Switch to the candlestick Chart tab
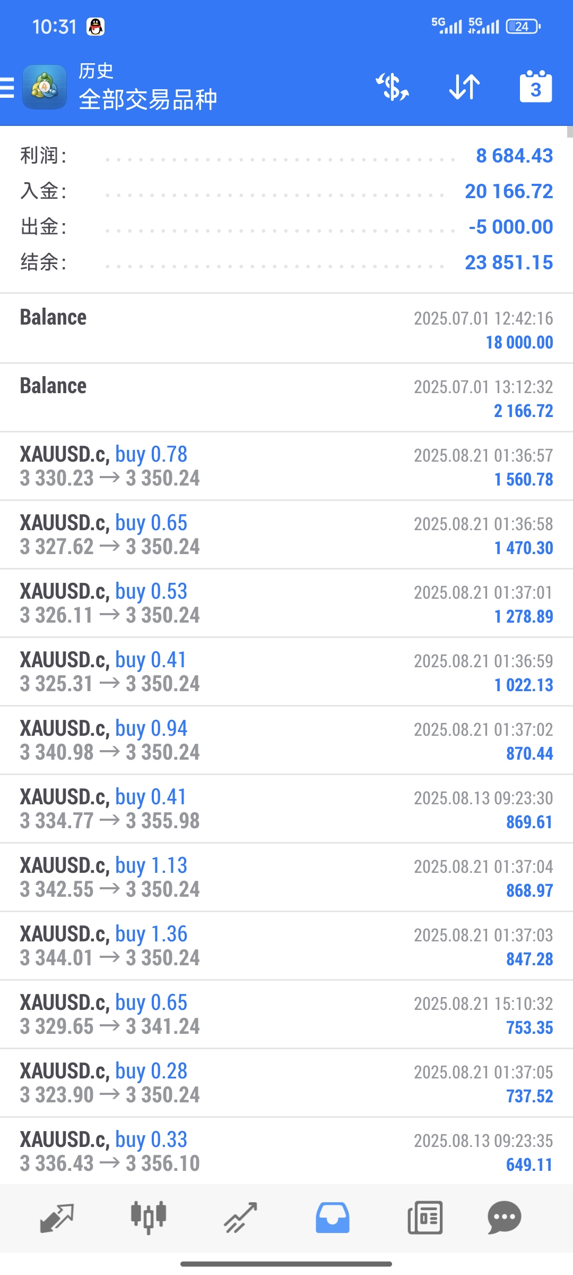This screenshot has width=573, height=1275. 149,1218
